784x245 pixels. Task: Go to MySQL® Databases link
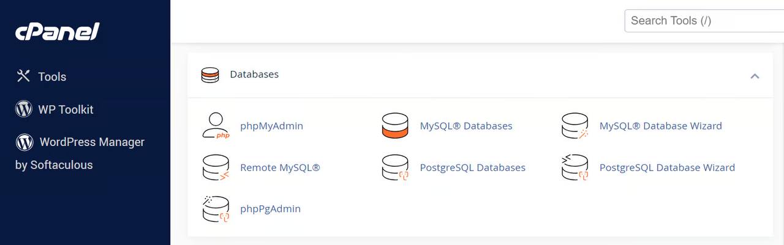pyautogui.click(x=466, y=126)
